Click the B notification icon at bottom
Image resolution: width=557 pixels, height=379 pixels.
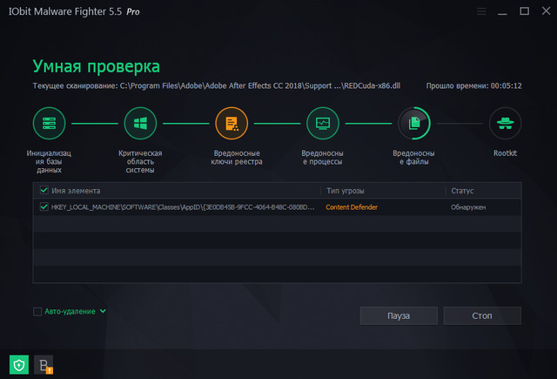click(44, 364)
